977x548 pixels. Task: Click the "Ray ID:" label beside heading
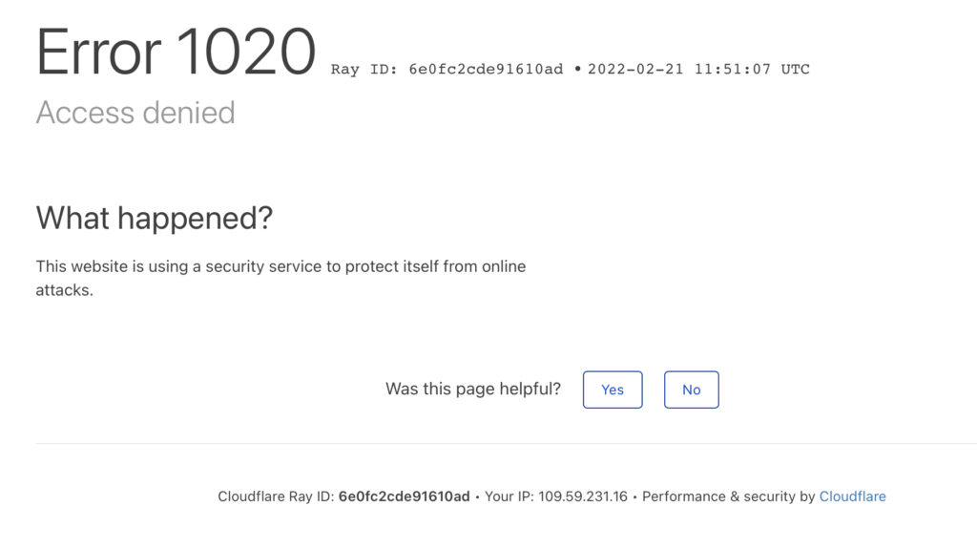(364, 70)
